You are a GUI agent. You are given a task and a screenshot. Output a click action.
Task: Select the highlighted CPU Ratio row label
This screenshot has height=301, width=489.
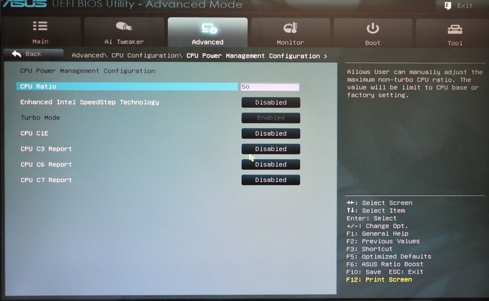pyautogui.click(x=38, y=86)
